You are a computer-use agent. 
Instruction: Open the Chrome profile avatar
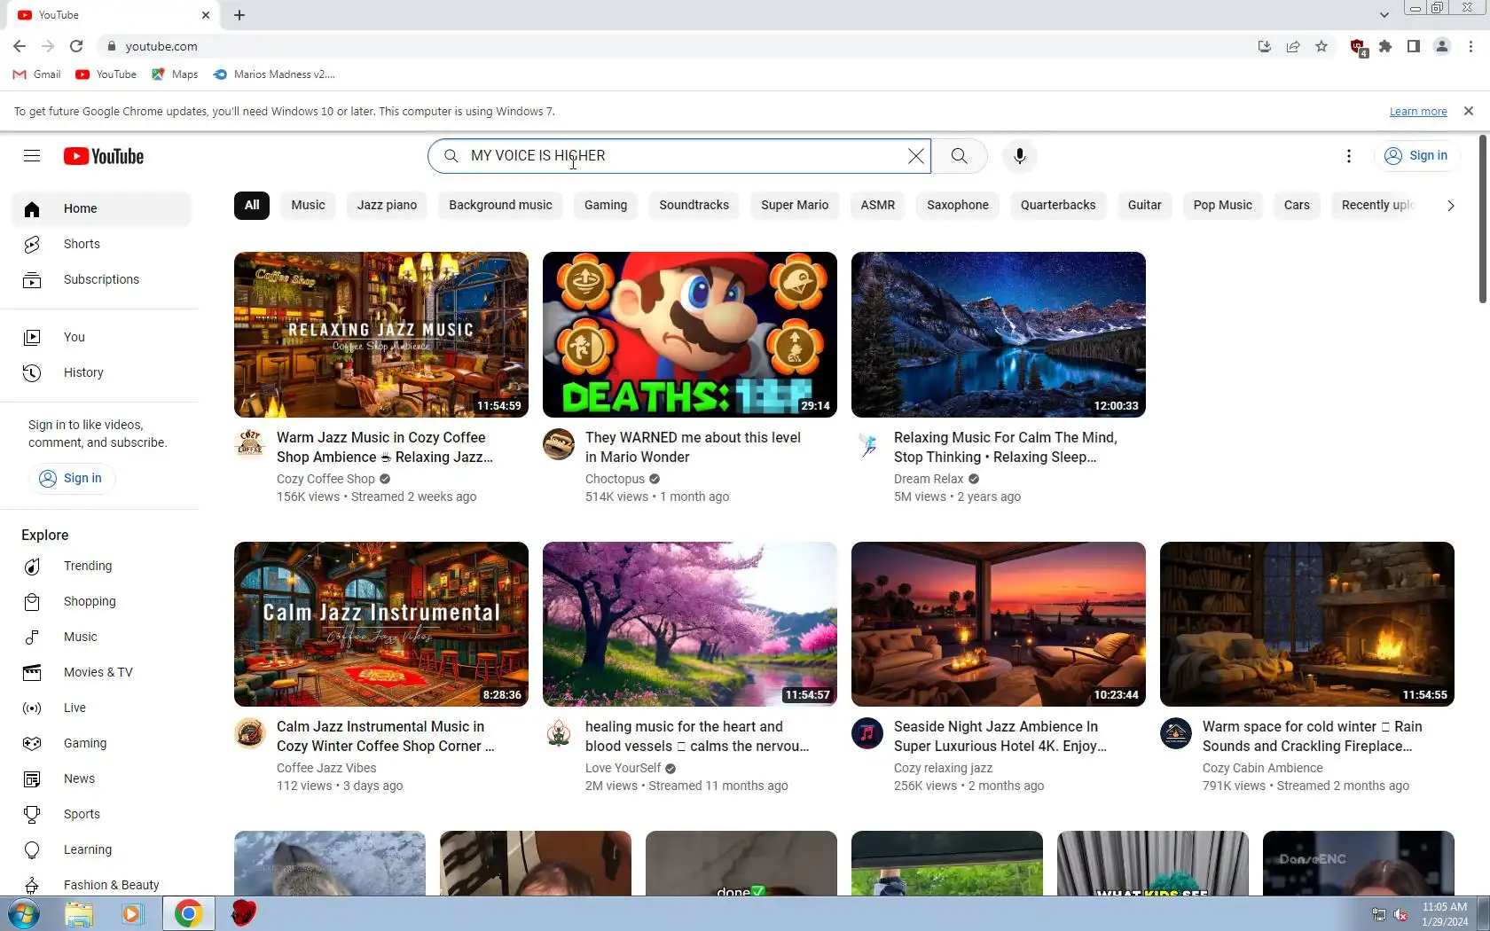coord(1442,46)
